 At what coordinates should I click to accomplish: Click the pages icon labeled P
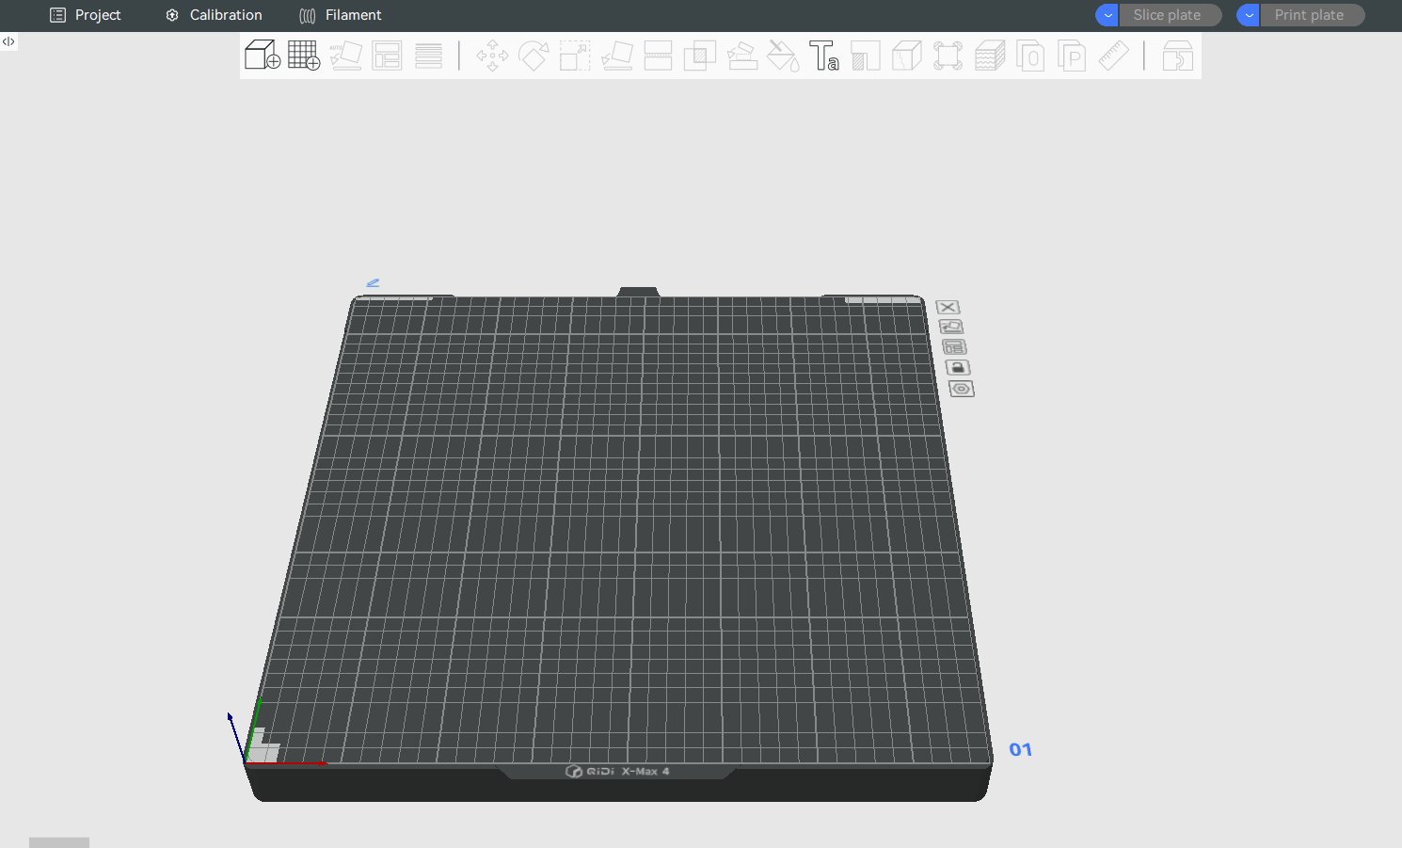pyautogui.click(x=1073, y=56)
